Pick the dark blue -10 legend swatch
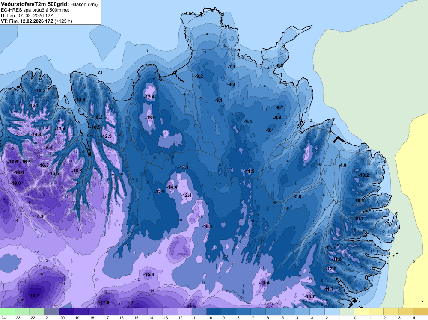Viewport: 428px width, 320px height. point(214,311)
